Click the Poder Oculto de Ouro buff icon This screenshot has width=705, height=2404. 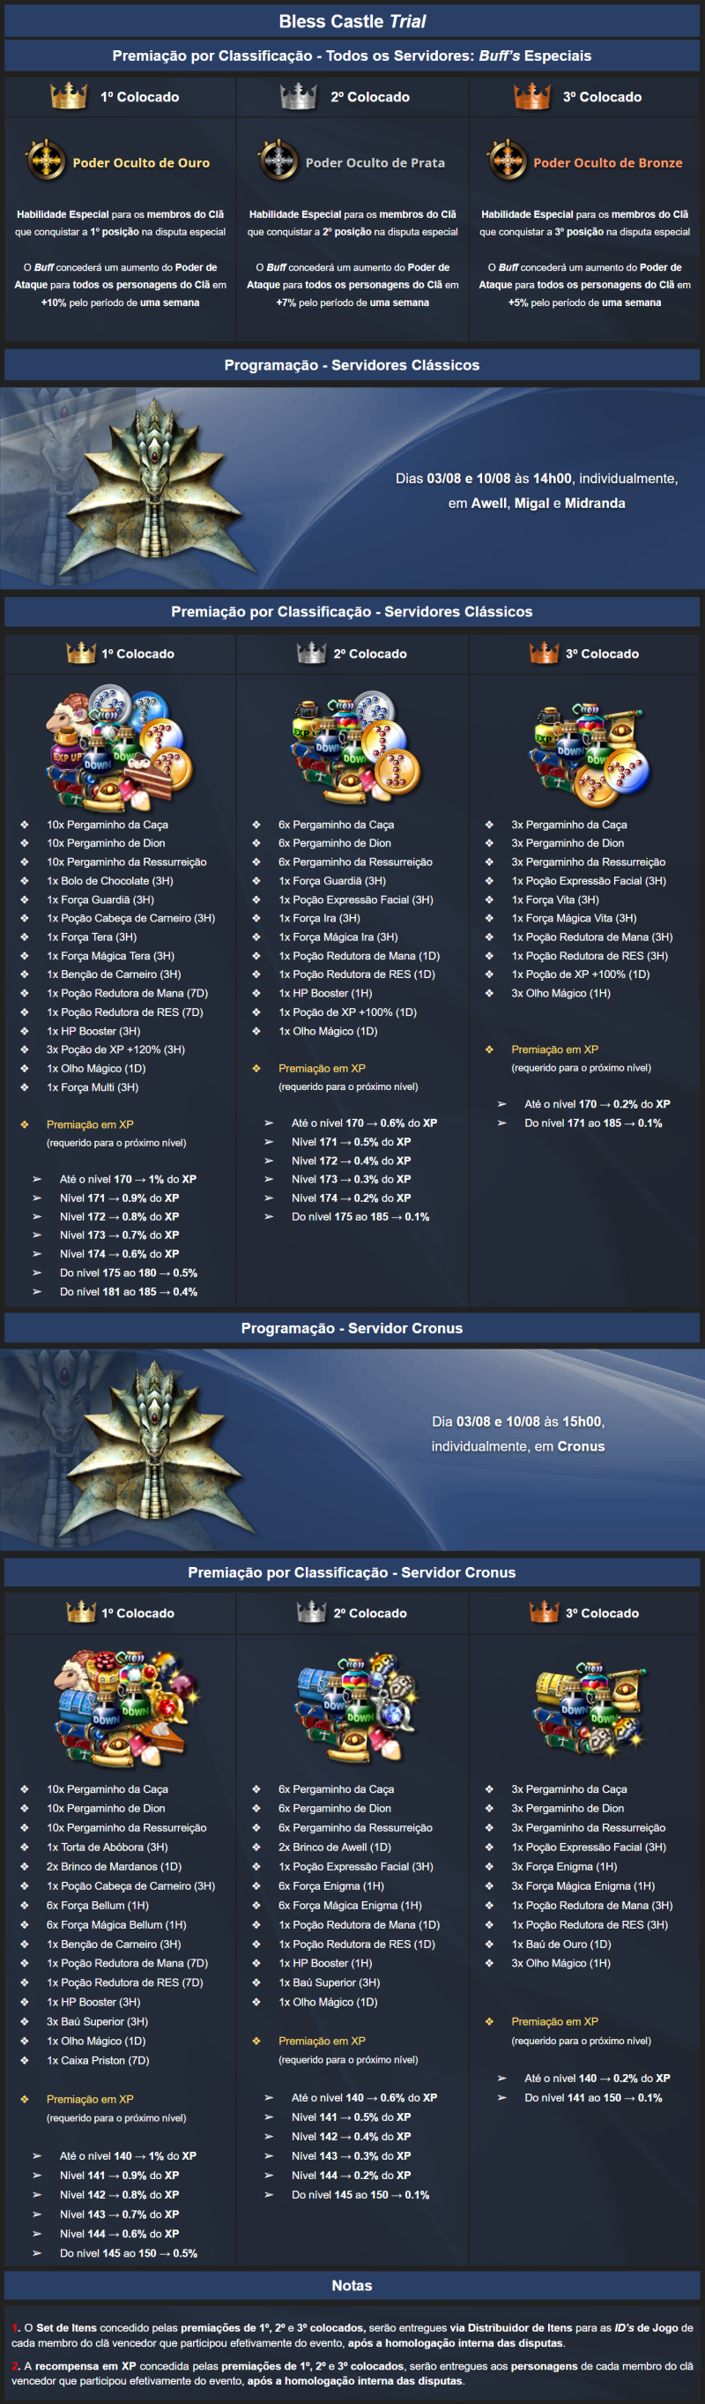(x=44, y=161)
